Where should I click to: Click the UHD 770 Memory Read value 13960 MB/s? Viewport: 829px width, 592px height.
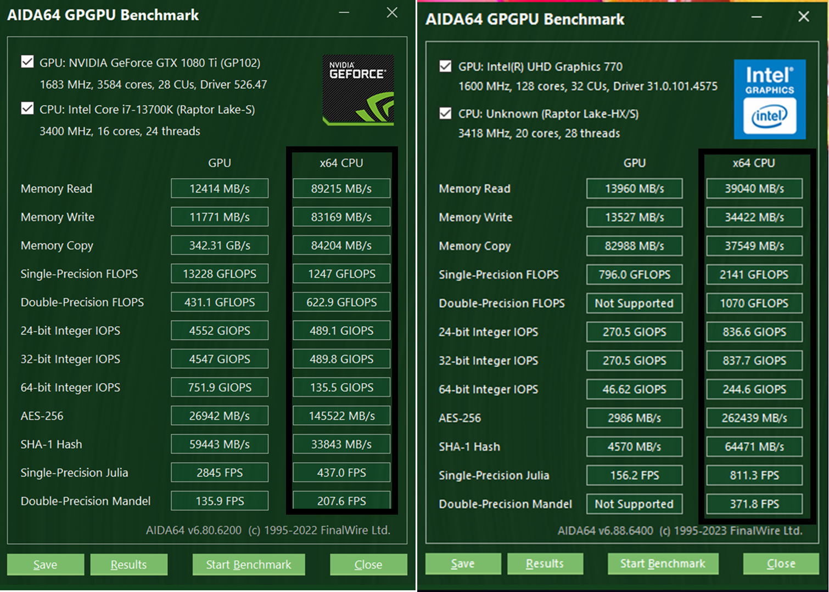pyautogui.click(x=635, y=189)
